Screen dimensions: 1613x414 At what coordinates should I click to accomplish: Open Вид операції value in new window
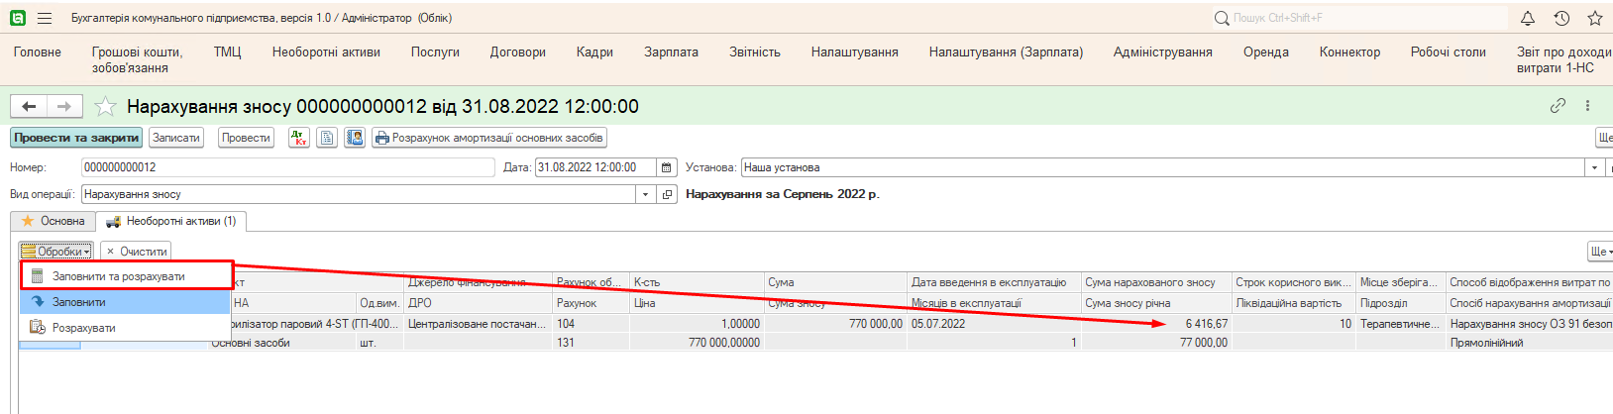[667, 194]
